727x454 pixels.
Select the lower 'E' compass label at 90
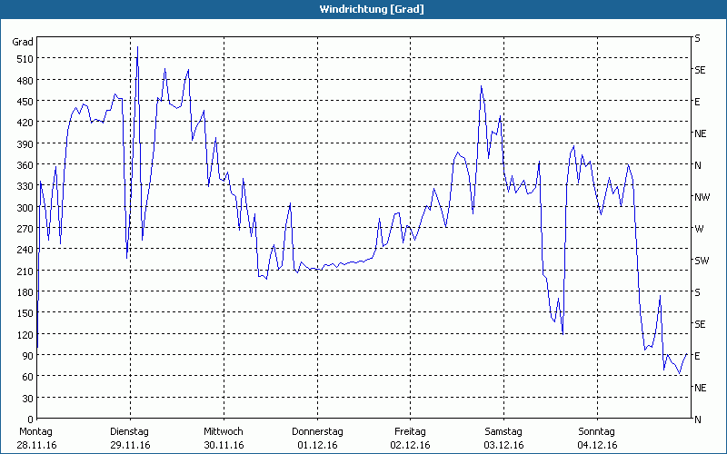pyautogui.click(x=697, y=356)
